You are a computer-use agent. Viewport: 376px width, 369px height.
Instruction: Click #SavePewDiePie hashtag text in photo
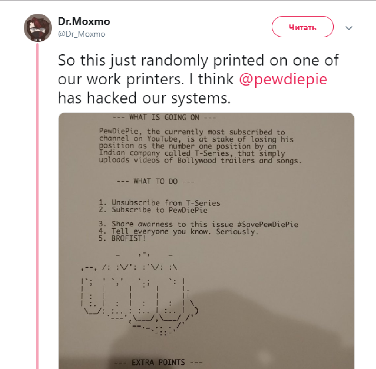click(267, 224)
